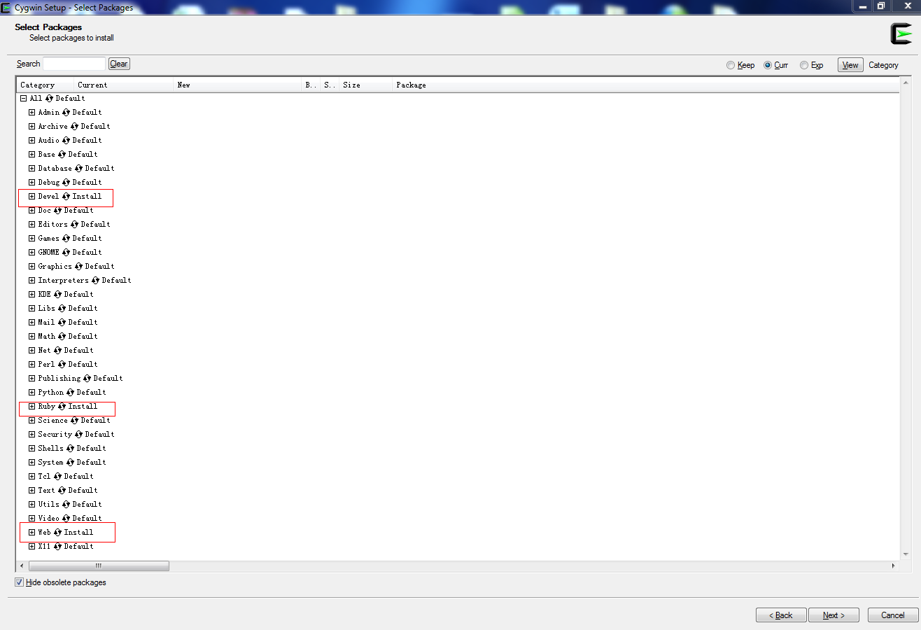The width and height of the screenshot is (921, 630).
Task: Click the cycle icon next to X11
Action: tap(57, 547)
